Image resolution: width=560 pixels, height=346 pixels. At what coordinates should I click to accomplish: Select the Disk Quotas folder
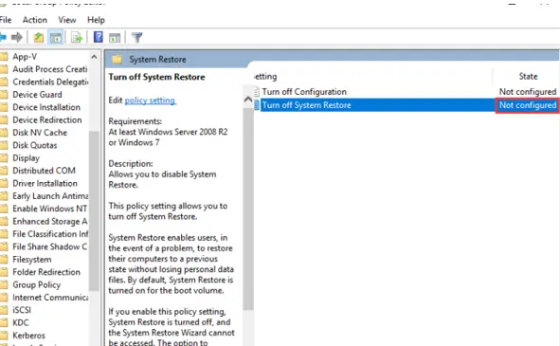point(35,145)
